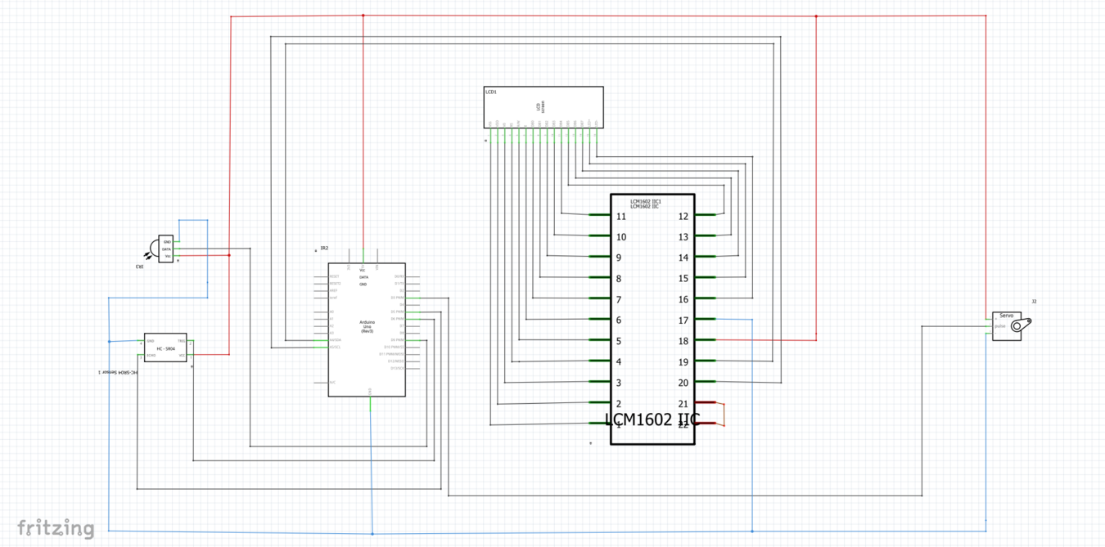Select the IR2 label above the Arduino

324,248
